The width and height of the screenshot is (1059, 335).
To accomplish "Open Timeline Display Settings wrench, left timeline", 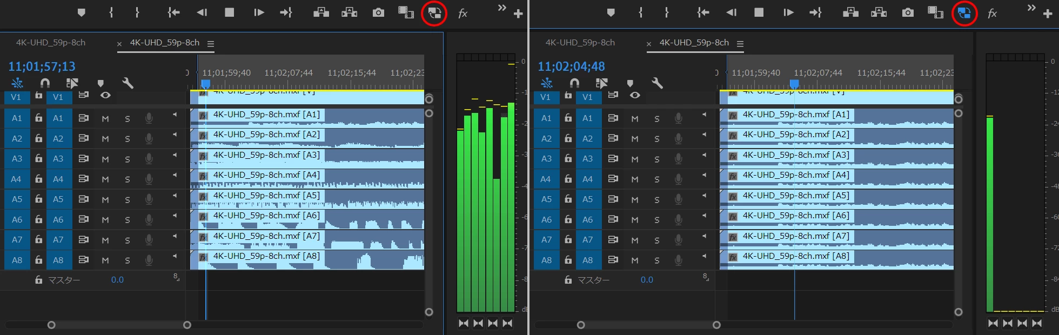I will click(x=128, y=83).
